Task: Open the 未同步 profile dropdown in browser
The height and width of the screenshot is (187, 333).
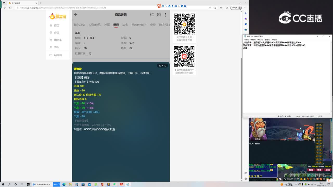Action: click(x=235, y=8)
